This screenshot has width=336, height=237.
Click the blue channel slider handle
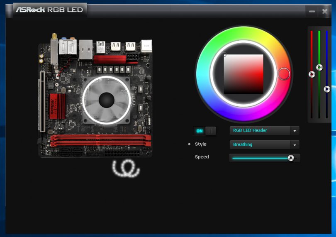tap(327, 89)
